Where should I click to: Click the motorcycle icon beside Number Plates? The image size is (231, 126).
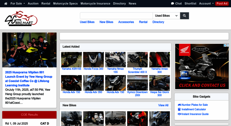tap(179, 105)
